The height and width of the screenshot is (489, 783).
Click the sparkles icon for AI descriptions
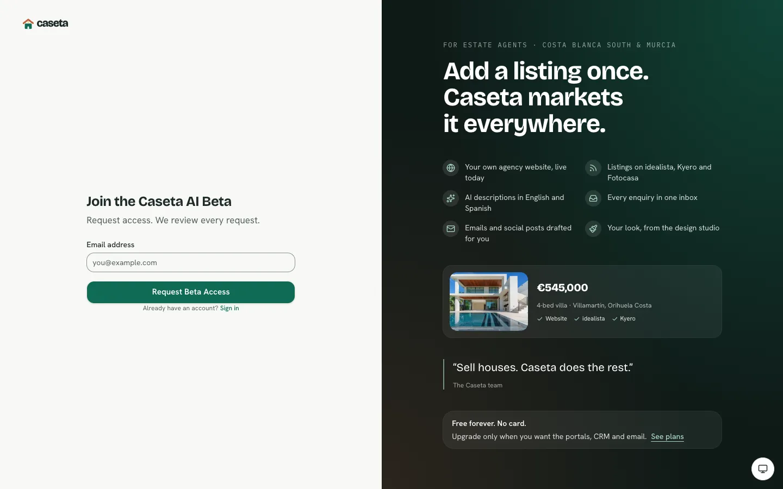point(451,198)
